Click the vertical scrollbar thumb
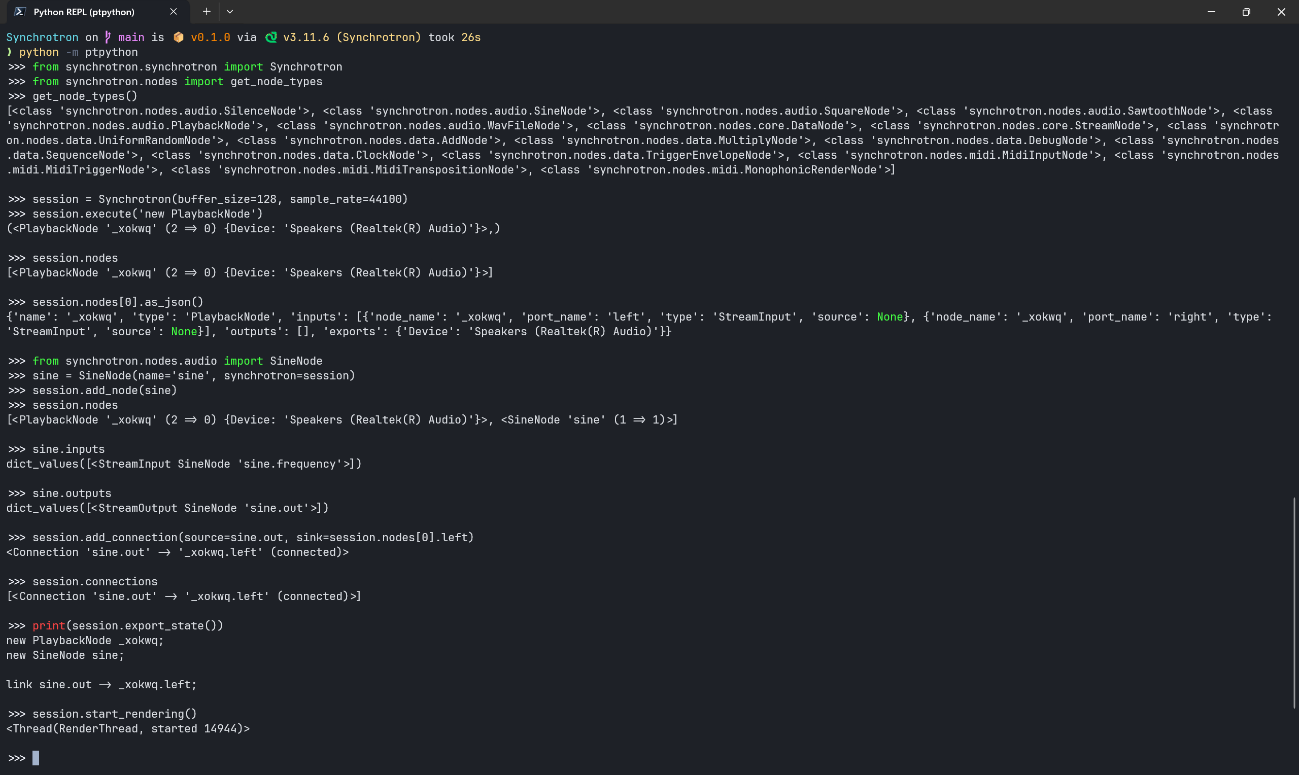 point(1294,603)
